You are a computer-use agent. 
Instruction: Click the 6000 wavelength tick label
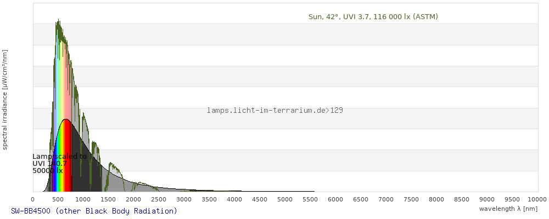(x=335, y=200)
